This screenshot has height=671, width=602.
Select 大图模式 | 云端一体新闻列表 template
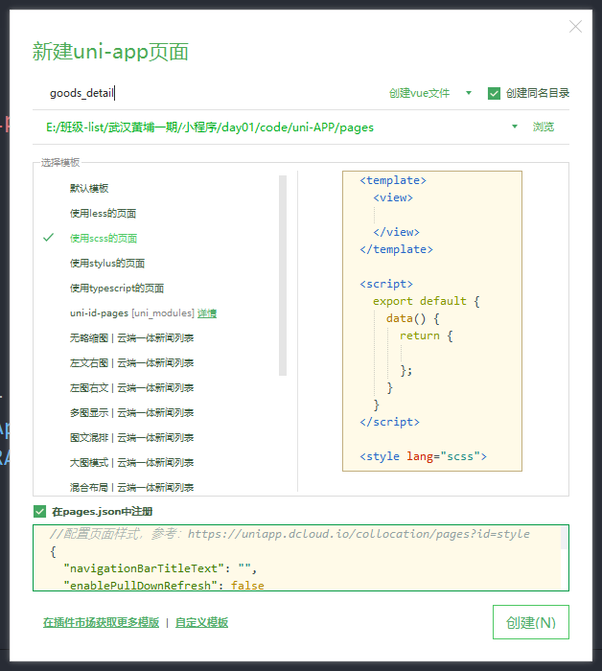click(x=131, y=462)
